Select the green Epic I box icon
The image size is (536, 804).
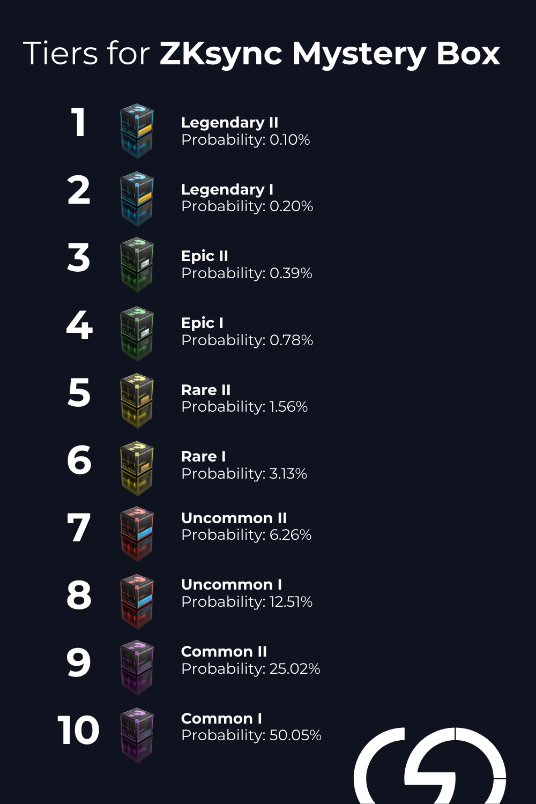pyautogui.click(x=137, y=332)
